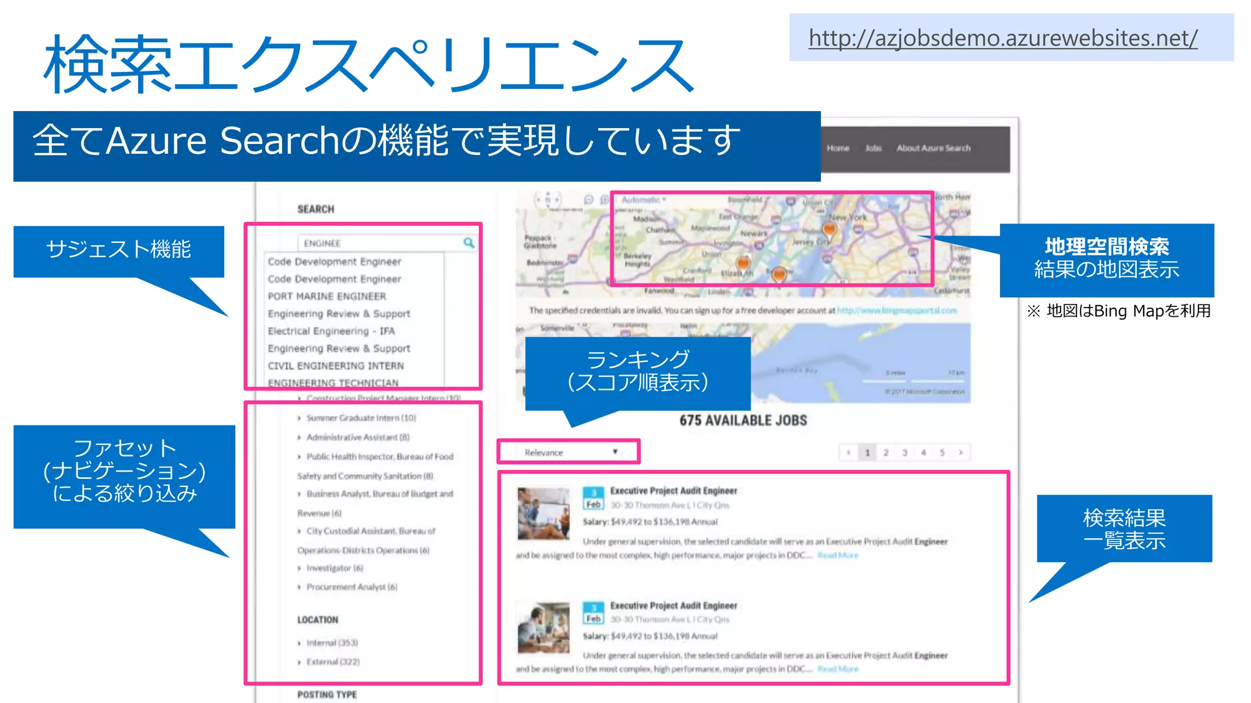Pick suggestion PORT MARINE ENGINEER
The height and width of the screenshot is (703, 1251).
click(327, 296)
